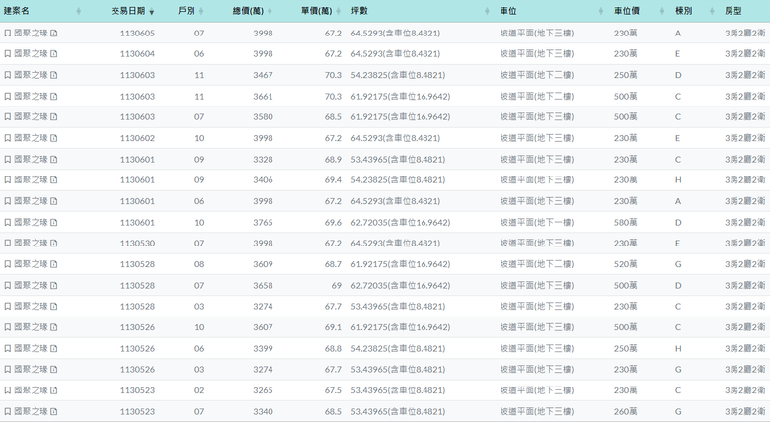Image resolution: width=770 pixels, height=422 pixels.
Task: Open 國聚之球 link in the 3609 price row
Action: coord(31,264)
